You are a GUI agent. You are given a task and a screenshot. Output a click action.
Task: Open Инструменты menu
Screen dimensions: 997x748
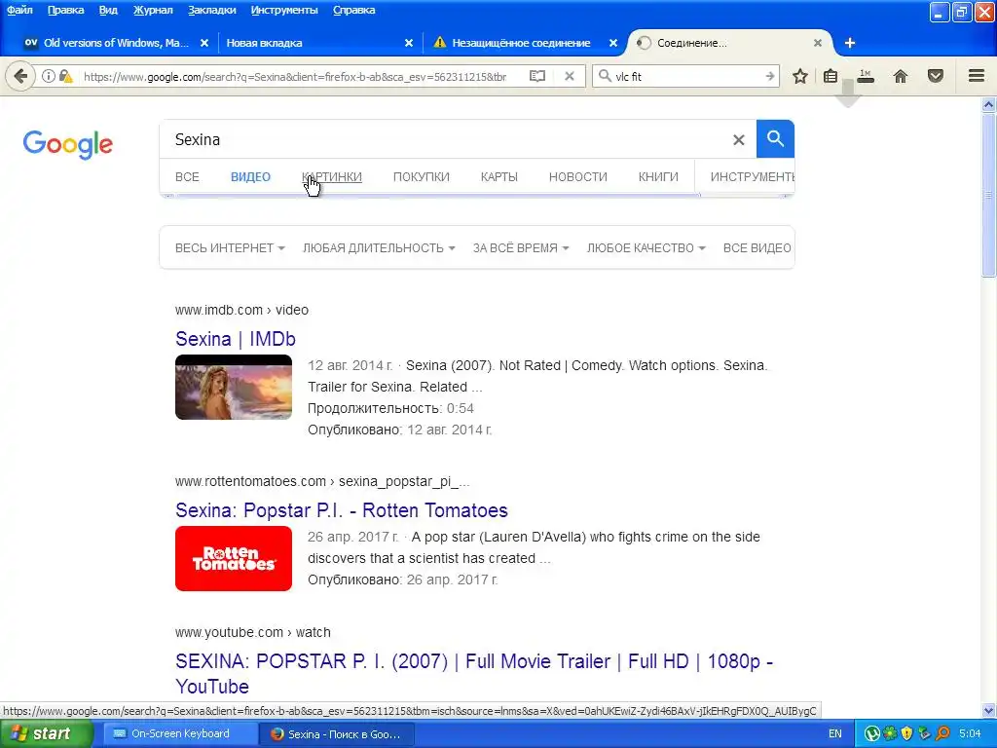pyautogui.click(x=284, y=10)
